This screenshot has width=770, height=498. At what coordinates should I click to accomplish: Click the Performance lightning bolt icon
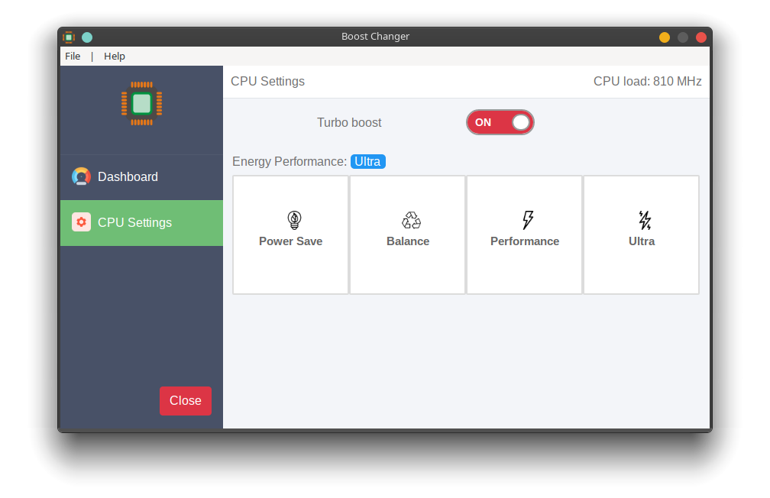tap(528, 220)
